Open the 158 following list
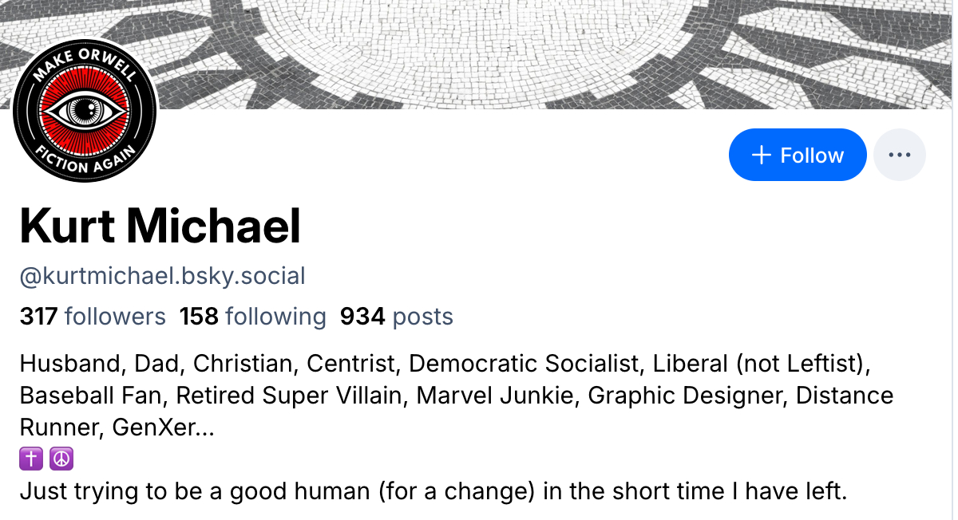Viewport: 958px width, 520px height. (253, 317)
